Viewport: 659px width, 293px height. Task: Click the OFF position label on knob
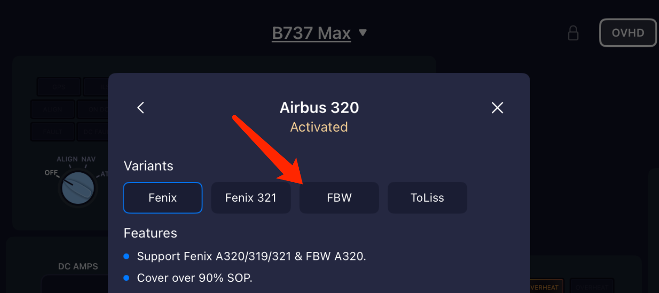pos(51,173)
